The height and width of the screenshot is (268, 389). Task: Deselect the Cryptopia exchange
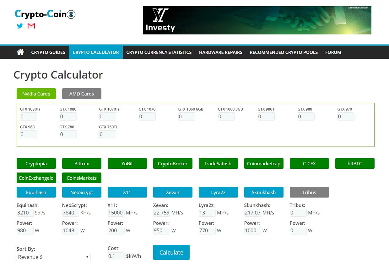(36, 163)
